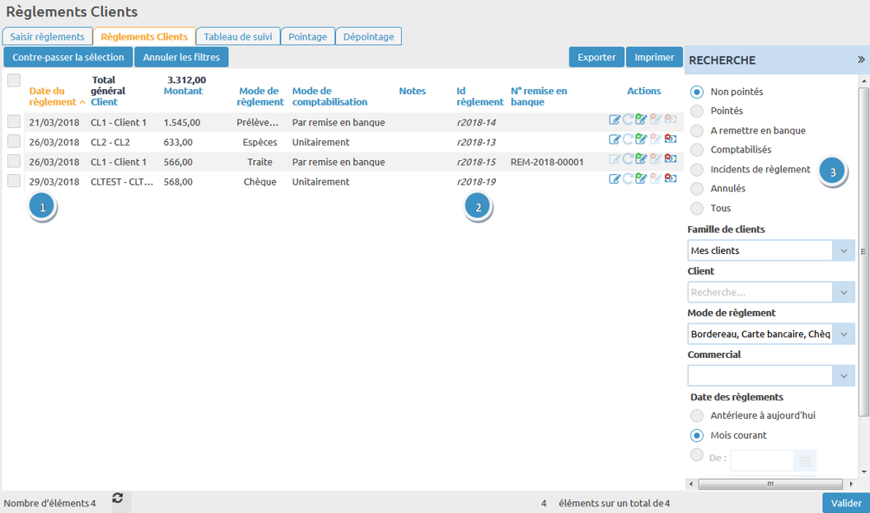Click the red banknote icon for payment r2018-15
870x513 pixels.
click(x=670, y=160)
